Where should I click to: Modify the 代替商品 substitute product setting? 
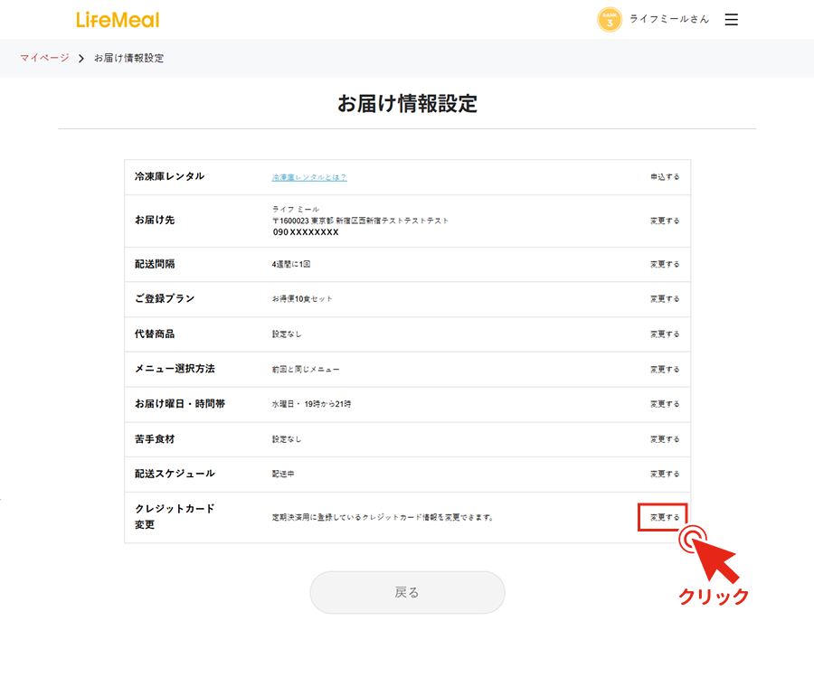pyautogui.click(x=665, y=334)
